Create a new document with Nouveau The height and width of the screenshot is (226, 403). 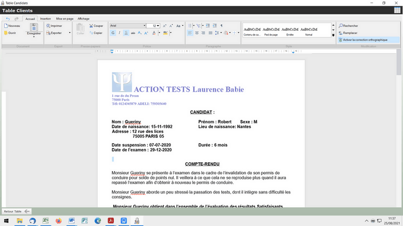coord(12,26)
